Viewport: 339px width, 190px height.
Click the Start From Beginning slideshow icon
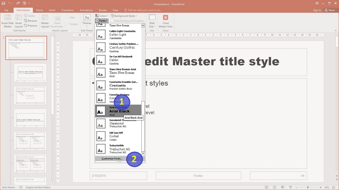pyautogui.click(x=24, y=3)
